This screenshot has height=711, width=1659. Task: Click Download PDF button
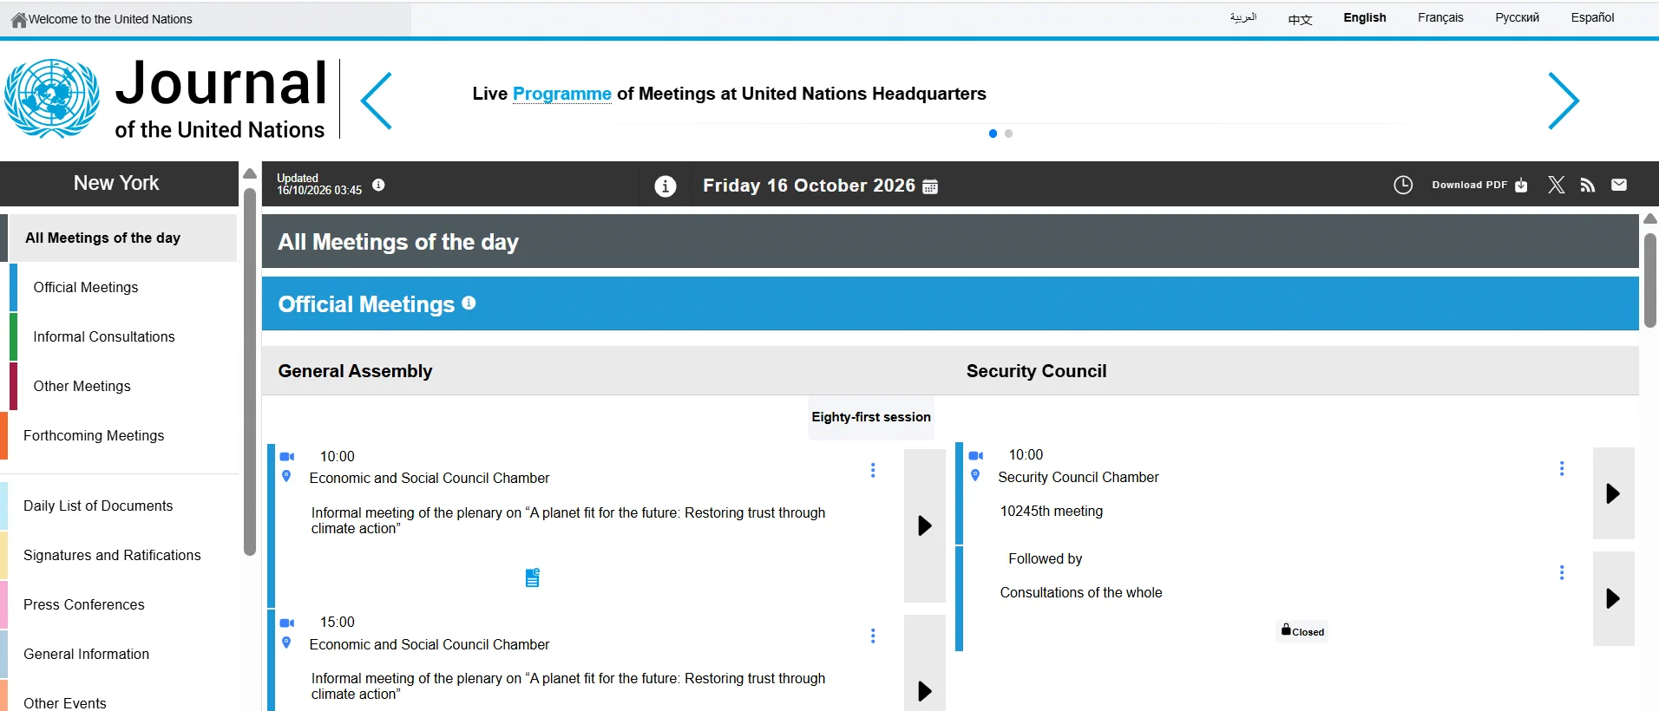pyautogui.click(x=1479, y=185)
